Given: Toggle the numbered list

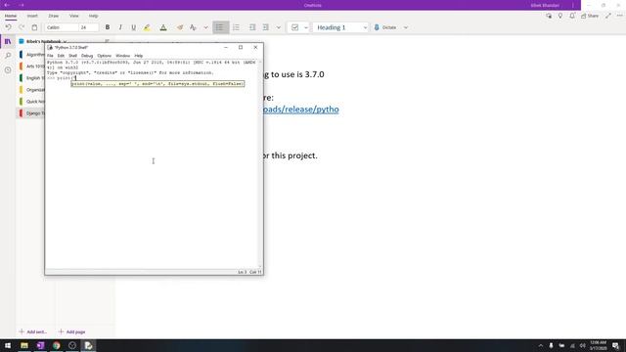Looking at the screenshot, I should point(236,27).
